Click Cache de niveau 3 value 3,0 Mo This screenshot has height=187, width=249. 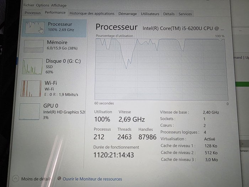pyautogui.click(x=212, y=160)
